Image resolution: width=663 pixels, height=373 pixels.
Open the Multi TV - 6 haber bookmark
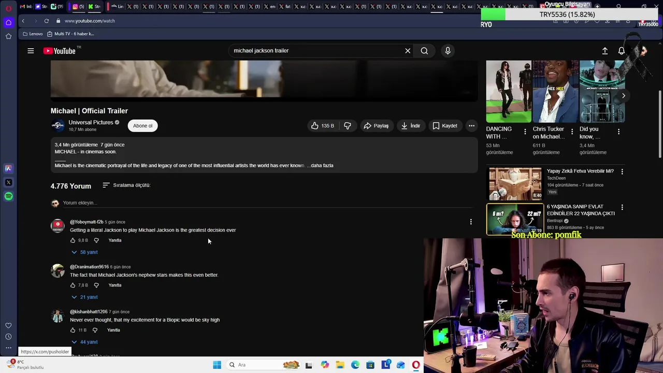click(70, 34)
